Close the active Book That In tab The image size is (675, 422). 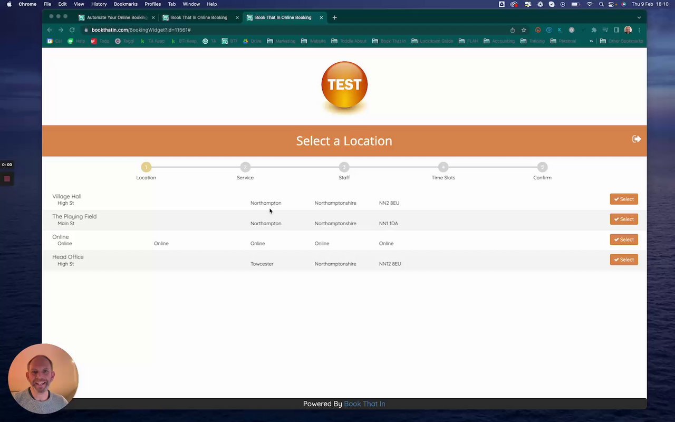pyautogui.click(x=321, y=17)
